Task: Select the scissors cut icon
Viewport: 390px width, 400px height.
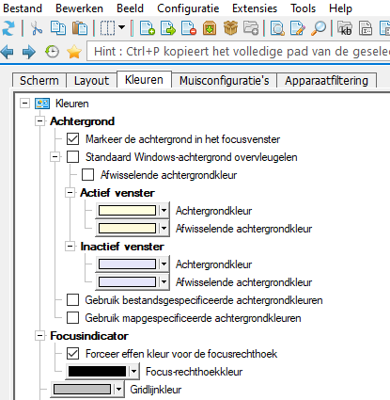Action: click(37, 28)
